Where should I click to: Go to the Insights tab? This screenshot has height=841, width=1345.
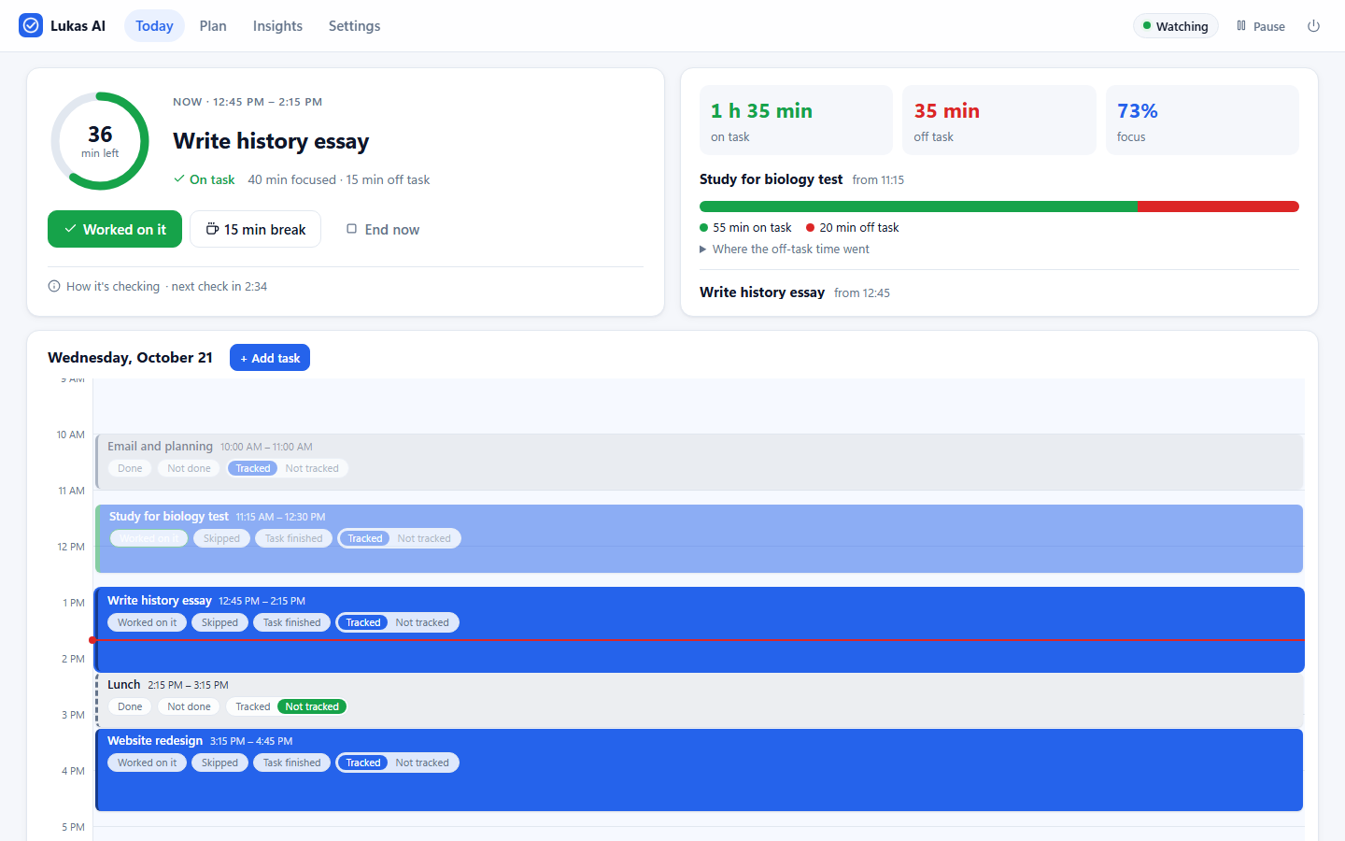[x=277, y=26]
